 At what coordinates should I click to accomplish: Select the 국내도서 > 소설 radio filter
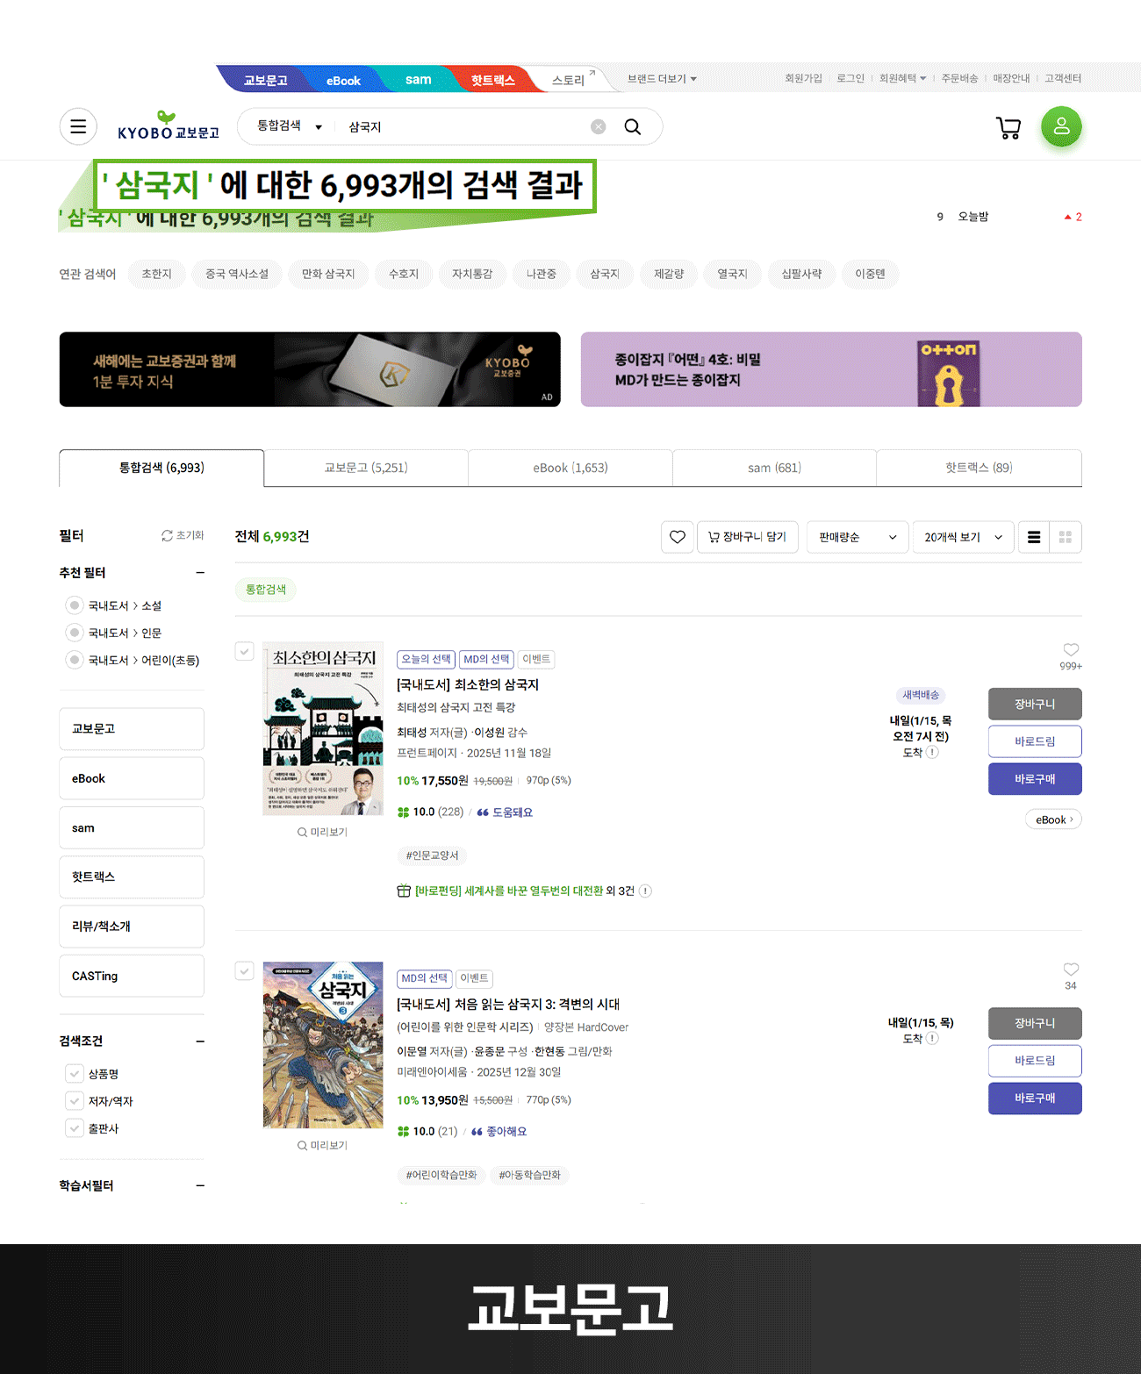(75, 605)
